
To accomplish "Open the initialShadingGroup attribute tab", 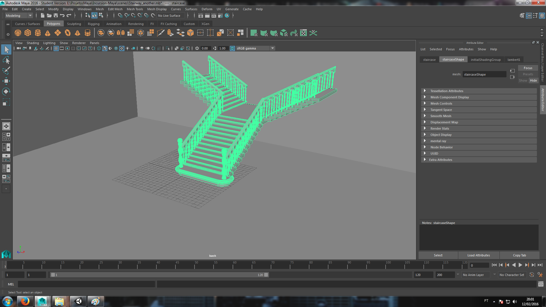I will [x=486, y=60].
